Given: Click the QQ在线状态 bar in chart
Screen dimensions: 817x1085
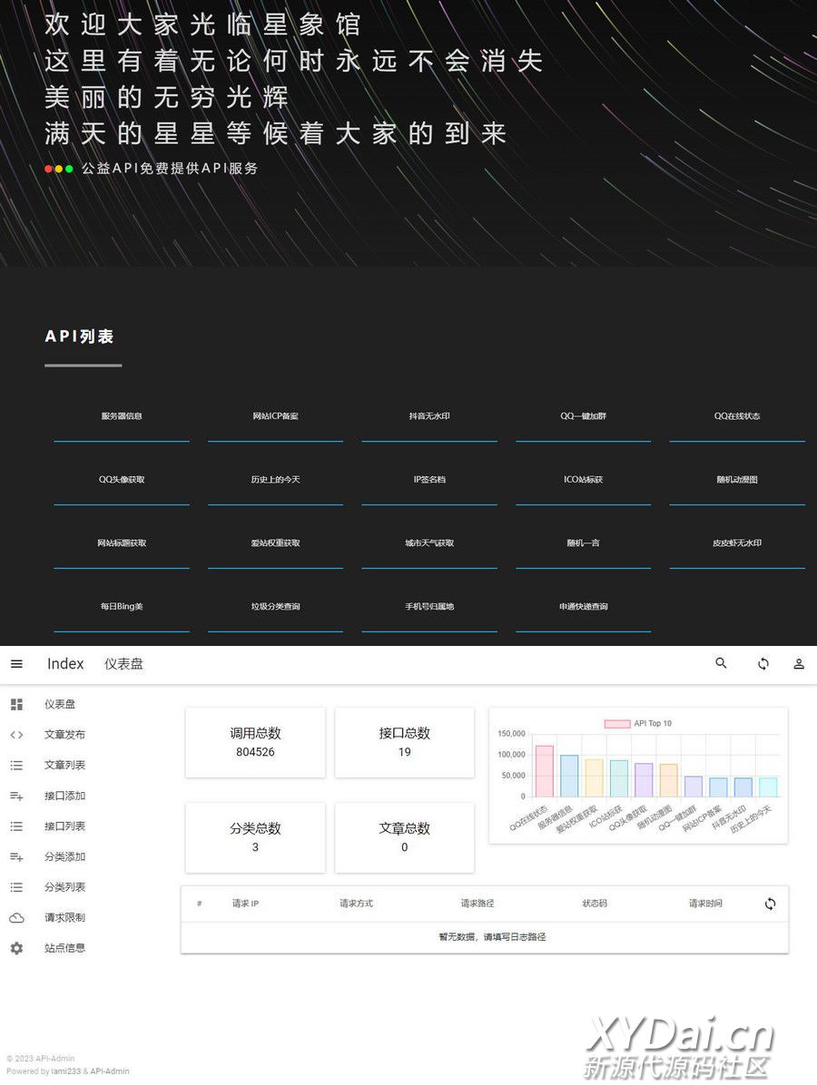Looking at the screenshot, I should (545, 772).
